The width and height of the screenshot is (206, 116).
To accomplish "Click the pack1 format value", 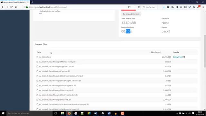I will pos(166,31).
